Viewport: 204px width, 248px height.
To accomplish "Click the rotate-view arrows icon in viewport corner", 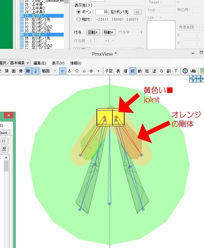I will tap(193, 79).
